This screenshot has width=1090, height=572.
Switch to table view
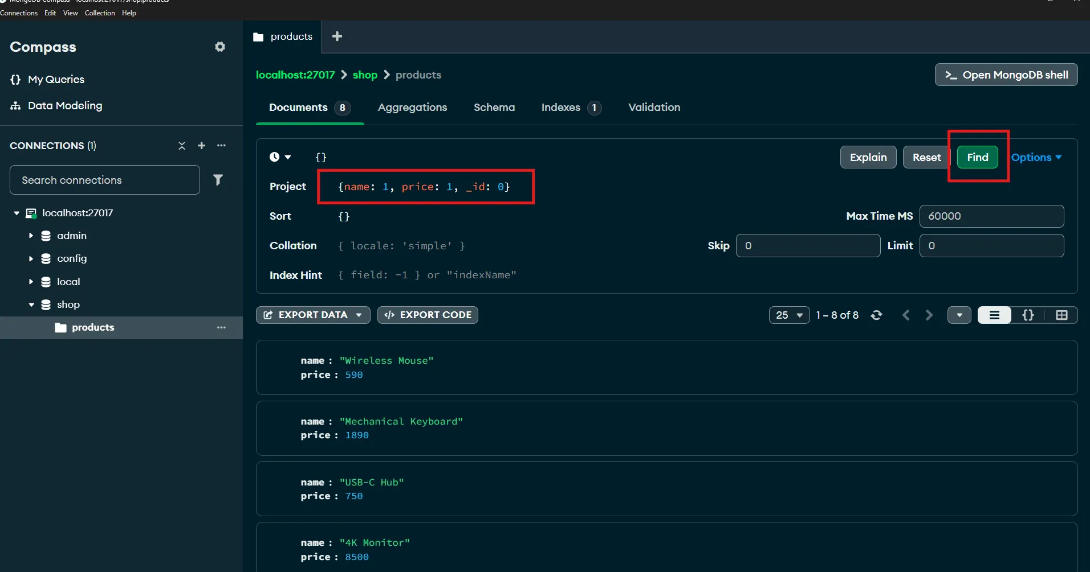(1061, 315)
